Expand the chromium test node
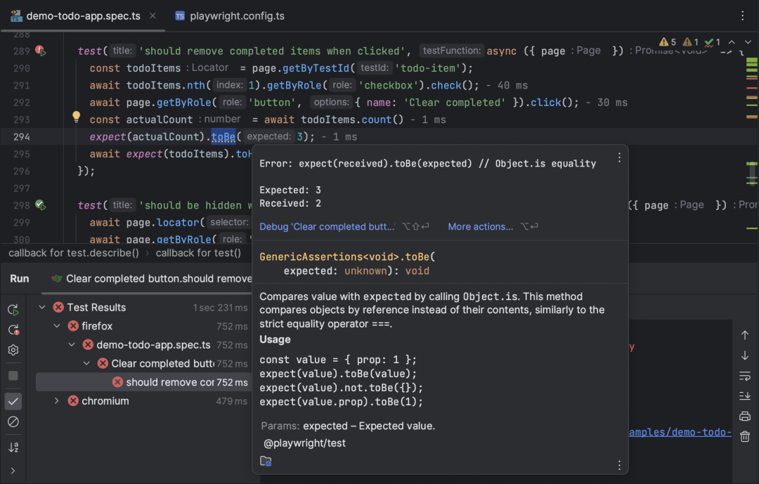759x484 pixels. (x=57, y=400)
